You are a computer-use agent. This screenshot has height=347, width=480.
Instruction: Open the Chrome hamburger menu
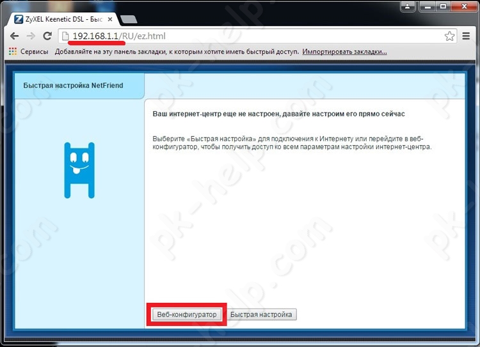[466, 36]
